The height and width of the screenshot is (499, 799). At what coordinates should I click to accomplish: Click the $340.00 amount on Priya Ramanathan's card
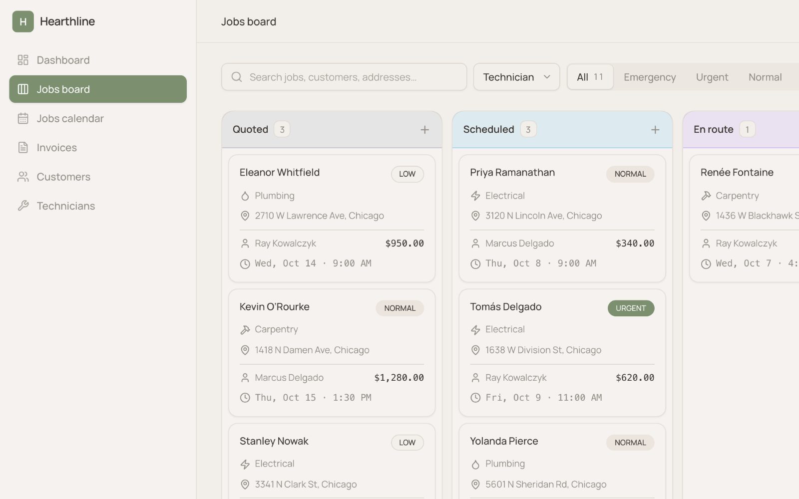tap(635, 244)
